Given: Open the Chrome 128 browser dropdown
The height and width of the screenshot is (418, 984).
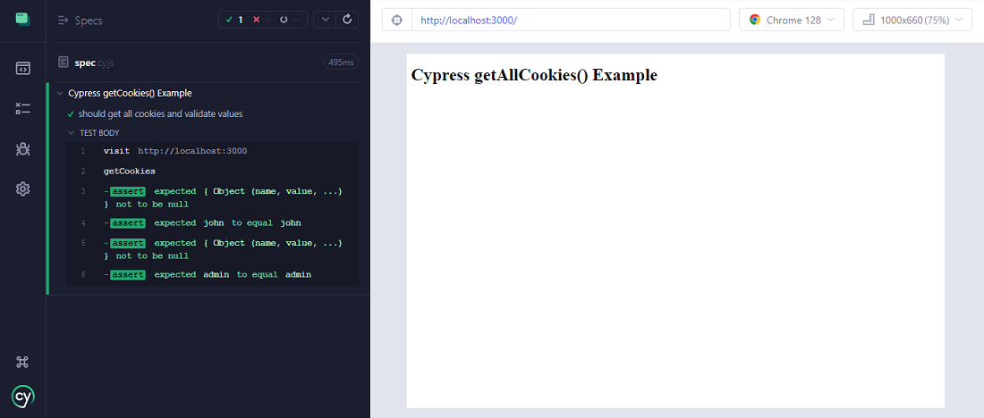Looking at the screenshot, I should [x=792, y=20].
